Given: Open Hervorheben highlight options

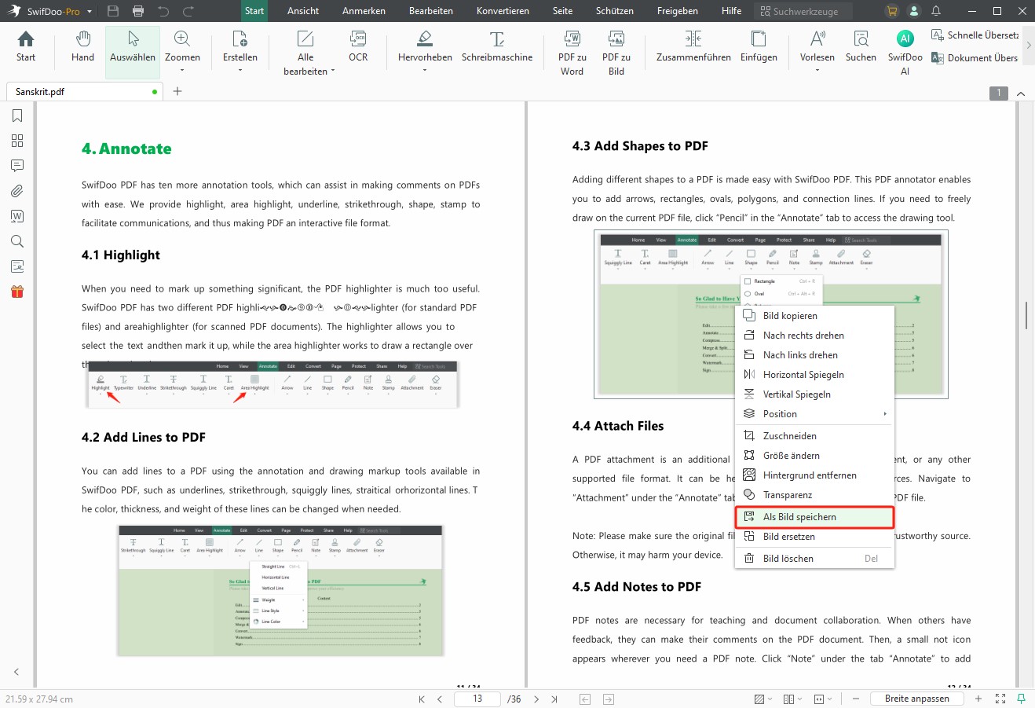Looking at the screenshot, I should point(425,50).
